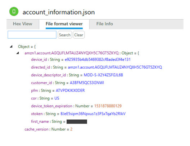This screenshot has height=146, width=190.
Task: Select the directed_id string row
Action: pyautogui.click(x=96, y=67)
